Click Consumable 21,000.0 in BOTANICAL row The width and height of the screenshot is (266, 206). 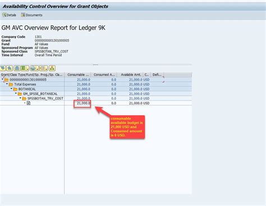pyautogui.click(x=84, y=89)
